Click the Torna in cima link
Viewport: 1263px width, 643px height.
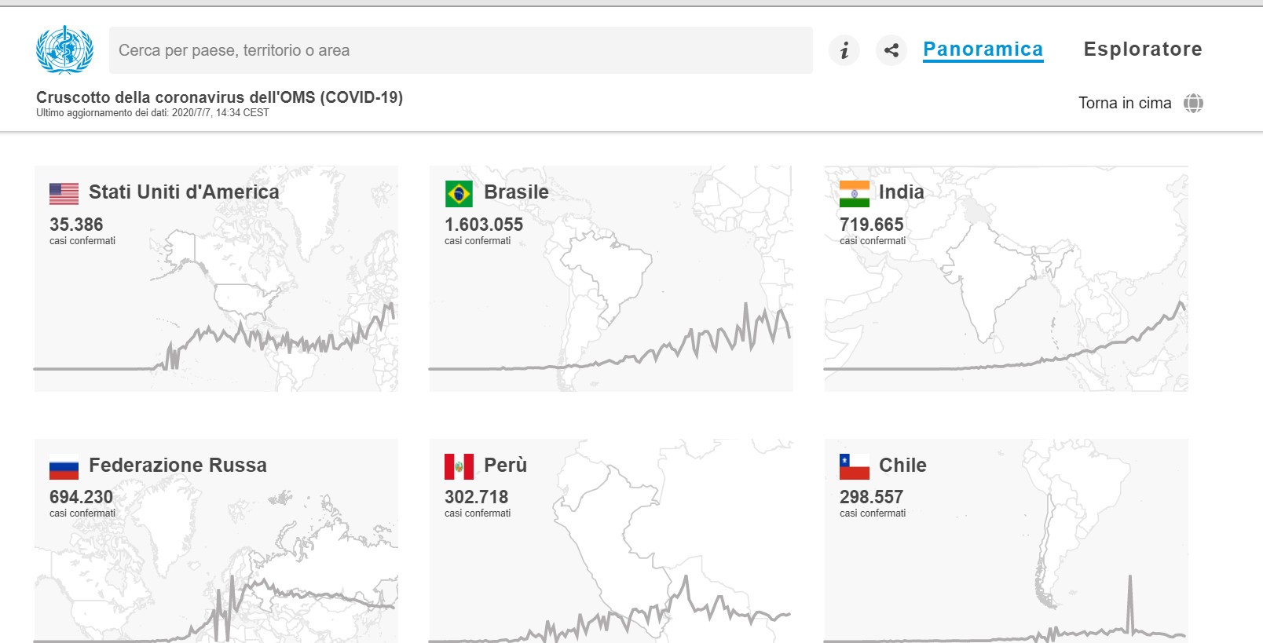1124,103
